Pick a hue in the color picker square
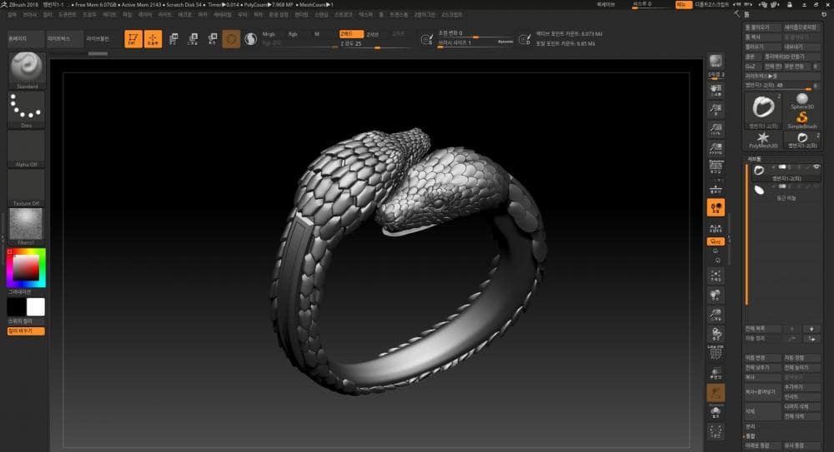 tap(26, 268)
